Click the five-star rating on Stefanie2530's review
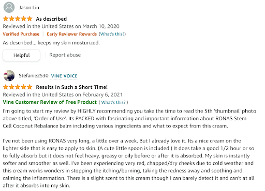265x191 pixels. pos(18,87)
